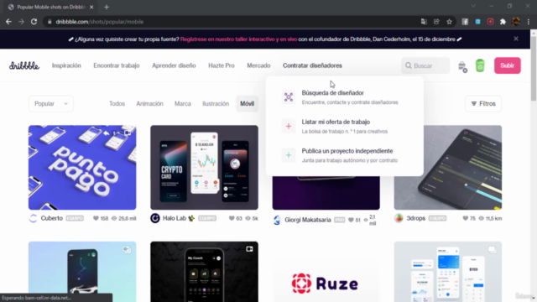Click the search magnifier icon
537x302 pixels.
[409, 65]
